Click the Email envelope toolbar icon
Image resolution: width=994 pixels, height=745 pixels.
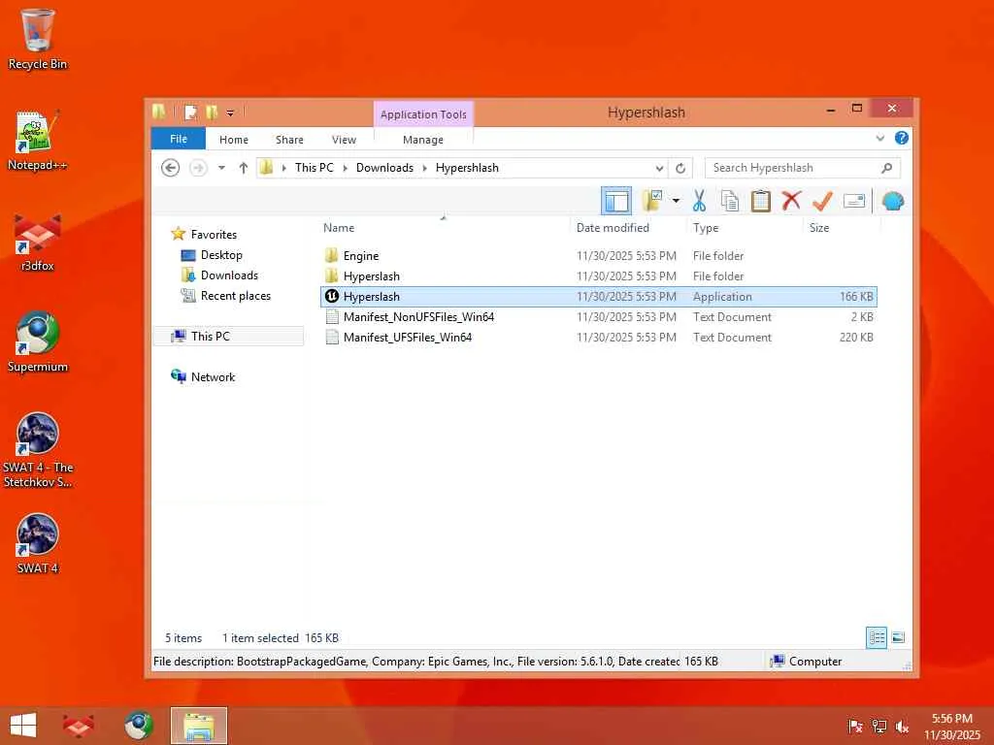pyautogui.click(x=854, y=202)
